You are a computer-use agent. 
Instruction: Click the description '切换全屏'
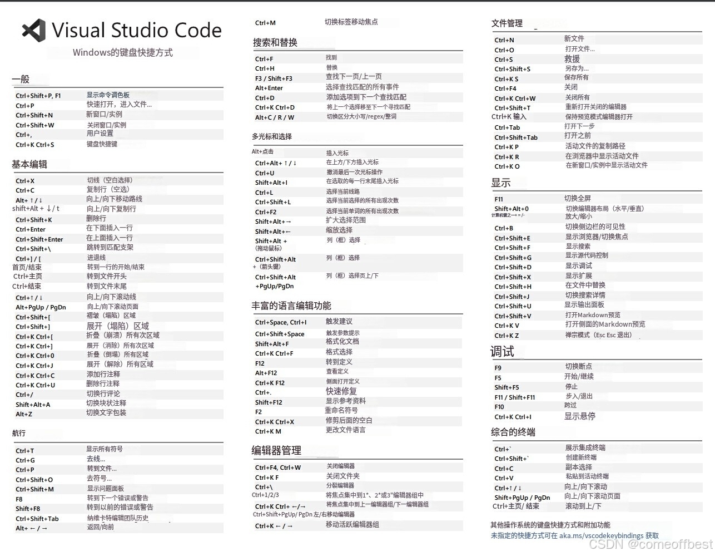[x=578, y=198]
